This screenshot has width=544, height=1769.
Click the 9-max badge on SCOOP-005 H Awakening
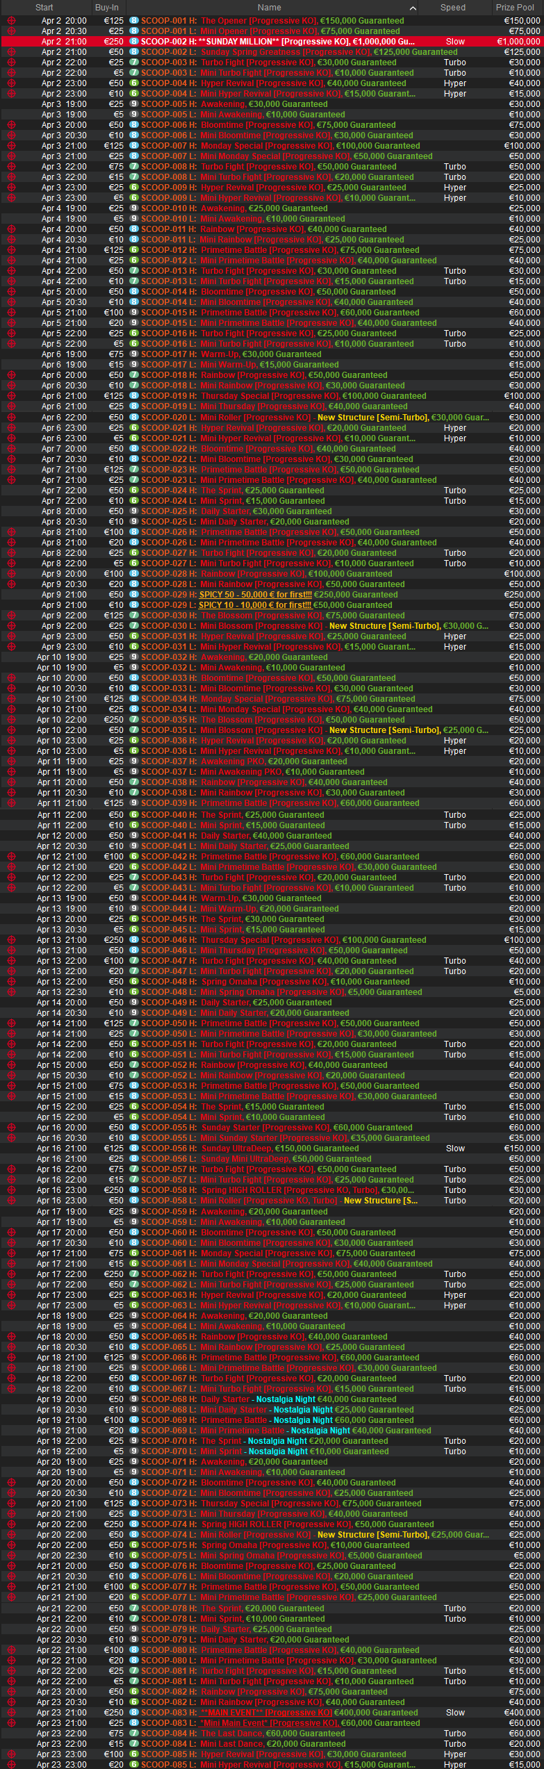point(134,104)
